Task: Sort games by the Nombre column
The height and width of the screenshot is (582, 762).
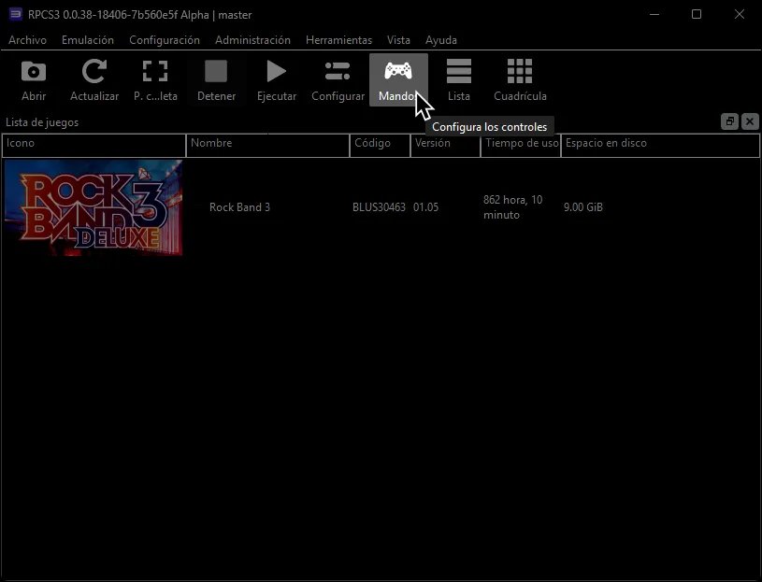Action: [x=212, y=143]
